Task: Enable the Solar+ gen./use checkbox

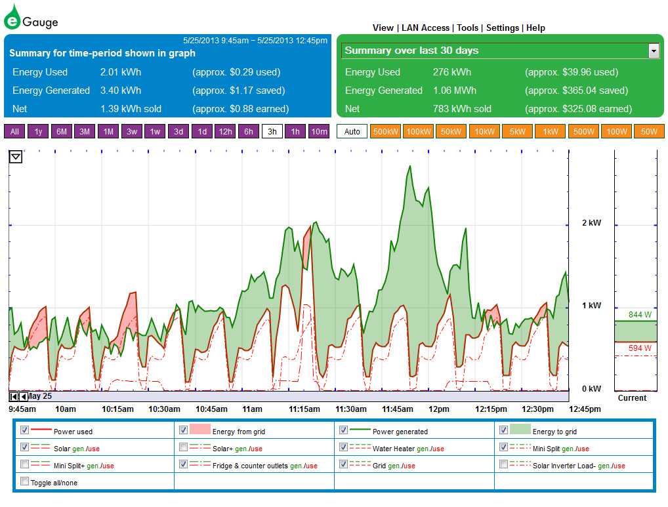Action: [x=184, y=447]
